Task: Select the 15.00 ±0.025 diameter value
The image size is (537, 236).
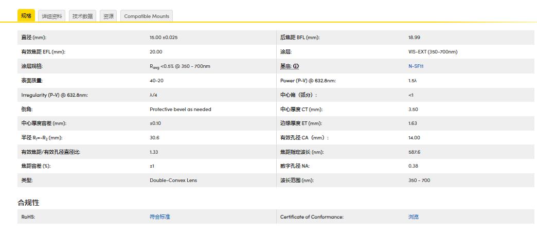Action: point(164,38)
